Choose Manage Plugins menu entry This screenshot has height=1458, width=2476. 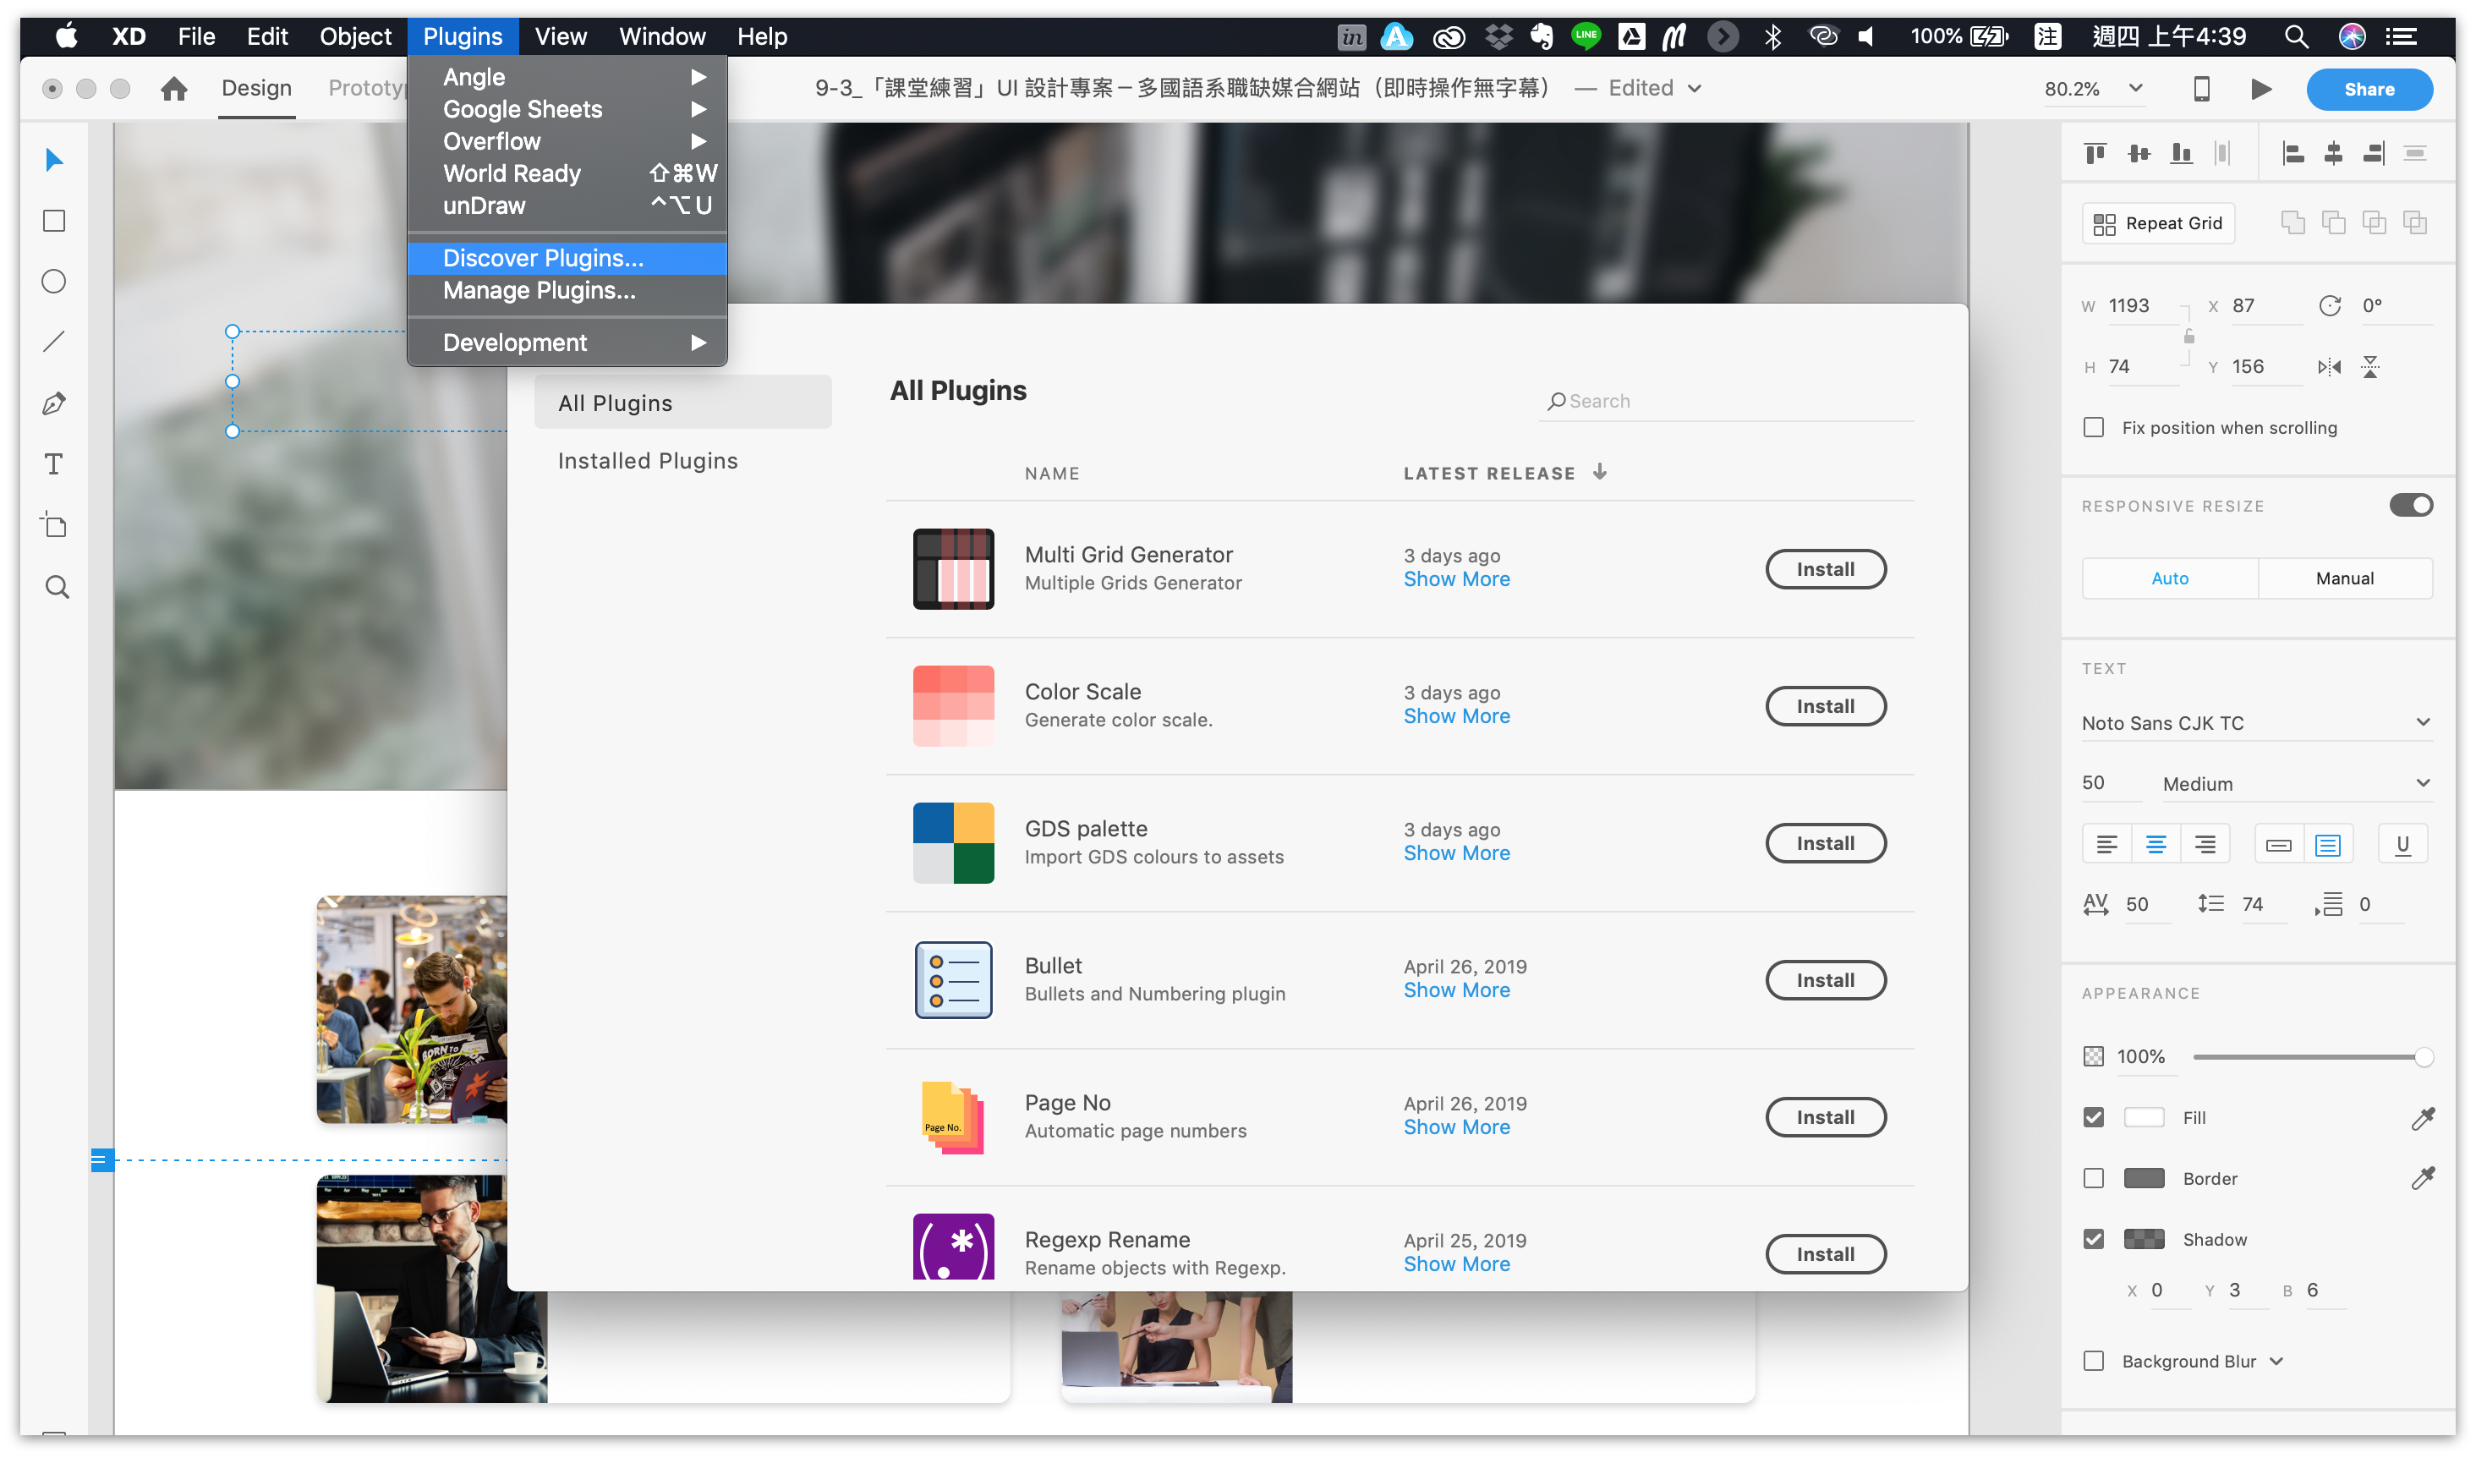point(567,291)
